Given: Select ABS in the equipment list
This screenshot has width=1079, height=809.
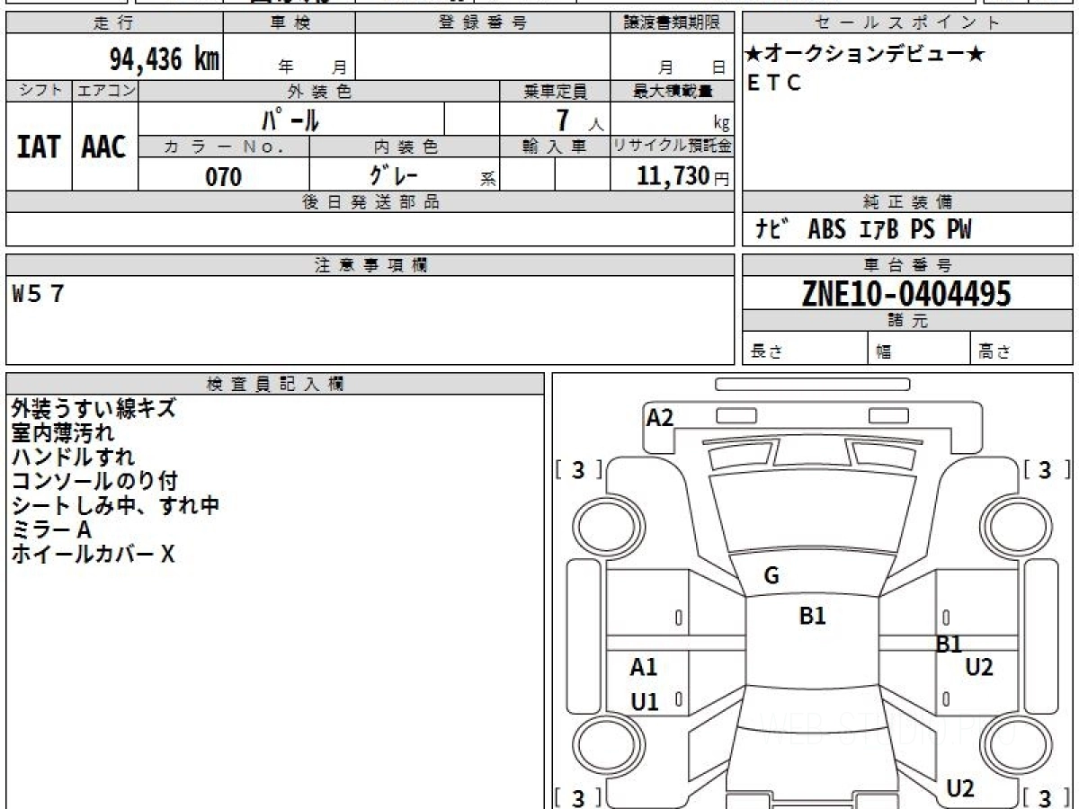Looking at the screenshot, I should 827,230.
